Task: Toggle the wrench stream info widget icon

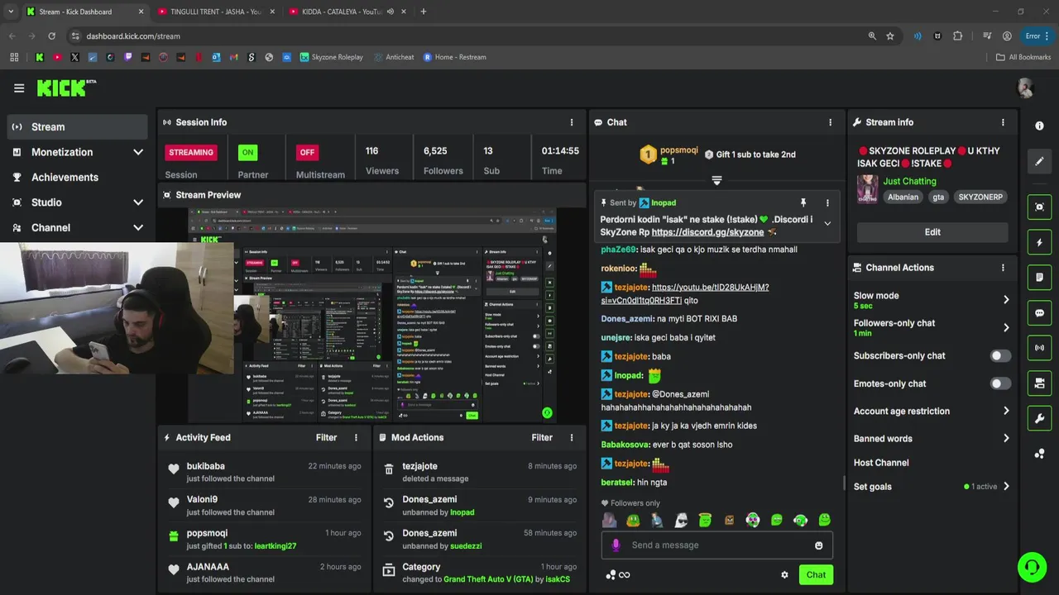Action: (1039, 419)
